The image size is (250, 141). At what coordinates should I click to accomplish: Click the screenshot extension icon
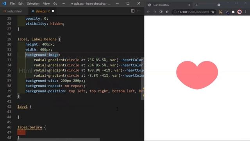point(221,12)
